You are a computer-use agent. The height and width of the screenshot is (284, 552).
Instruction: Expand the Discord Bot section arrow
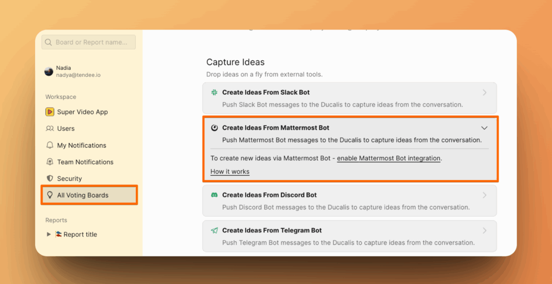[484, 195]
